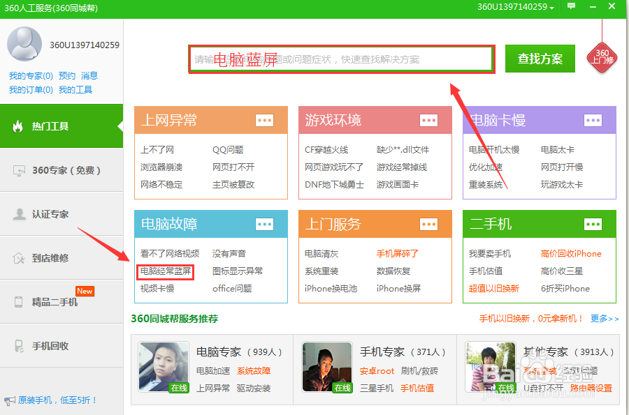The image size is (629, 415).
Task: Select 电脑经常蓝屏 problem entry
Action: click(165, 271)
